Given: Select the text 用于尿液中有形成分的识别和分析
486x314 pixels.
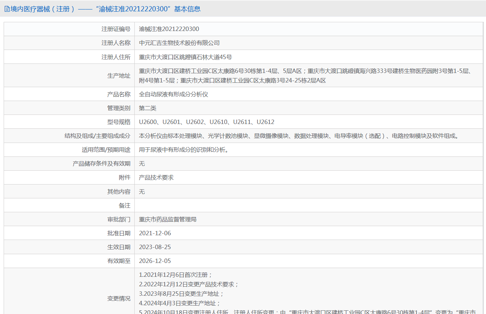Looking at the screenshot, I should click(184, 150).
